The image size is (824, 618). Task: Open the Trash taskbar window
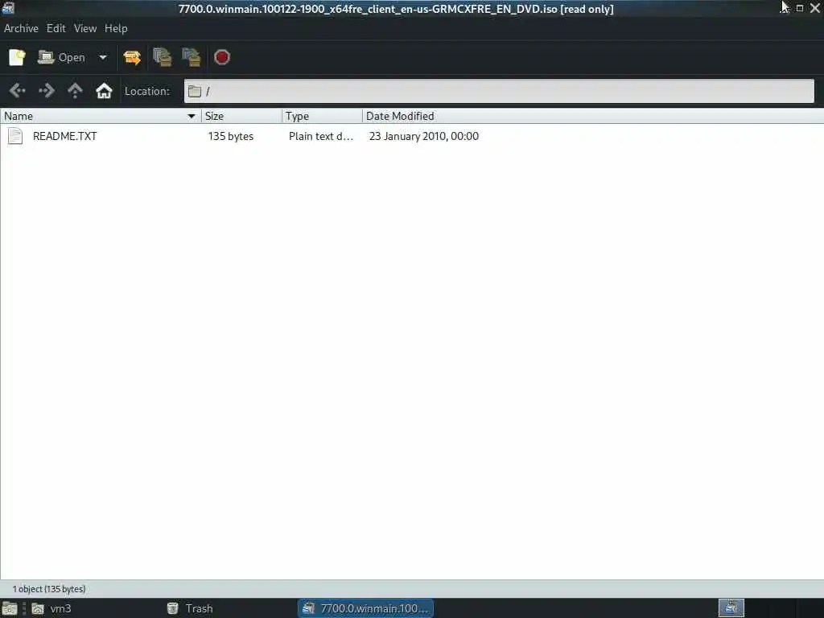[190, 608]
